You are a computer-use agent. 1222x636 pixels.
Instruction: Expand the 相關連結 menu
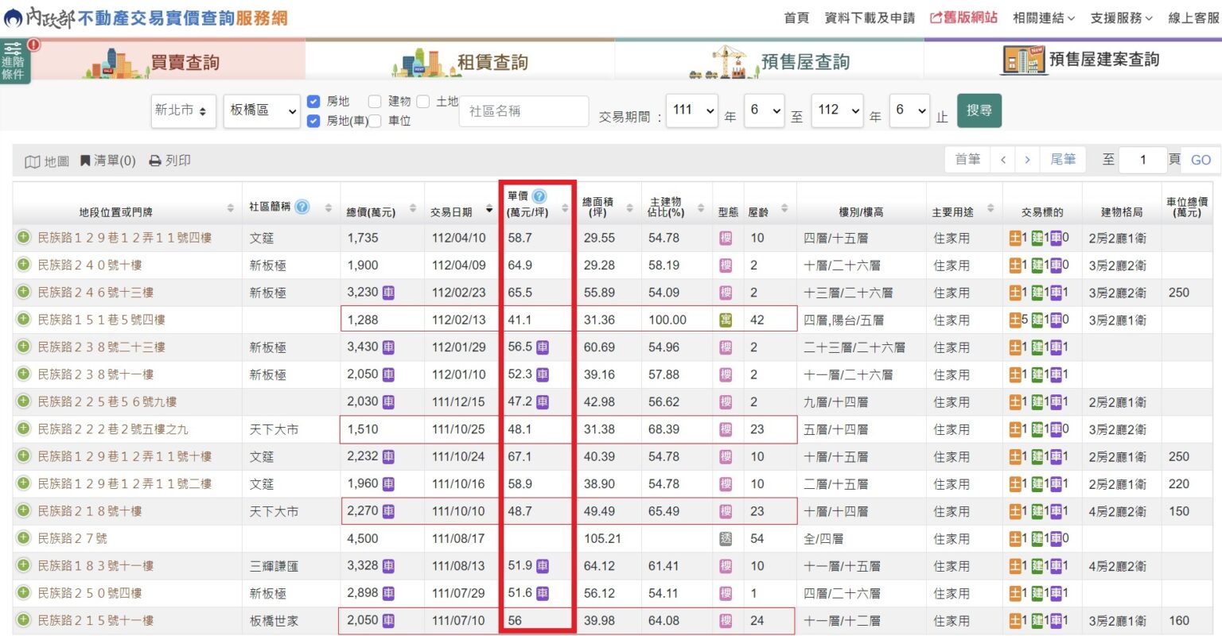[x=1043, y=17]
